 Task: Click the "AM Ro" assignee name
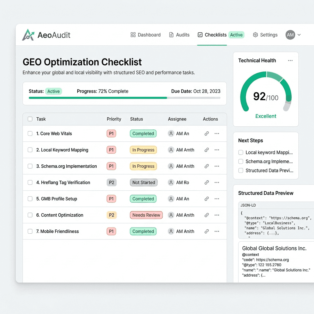pyautogui.click(x=183, y=182)
